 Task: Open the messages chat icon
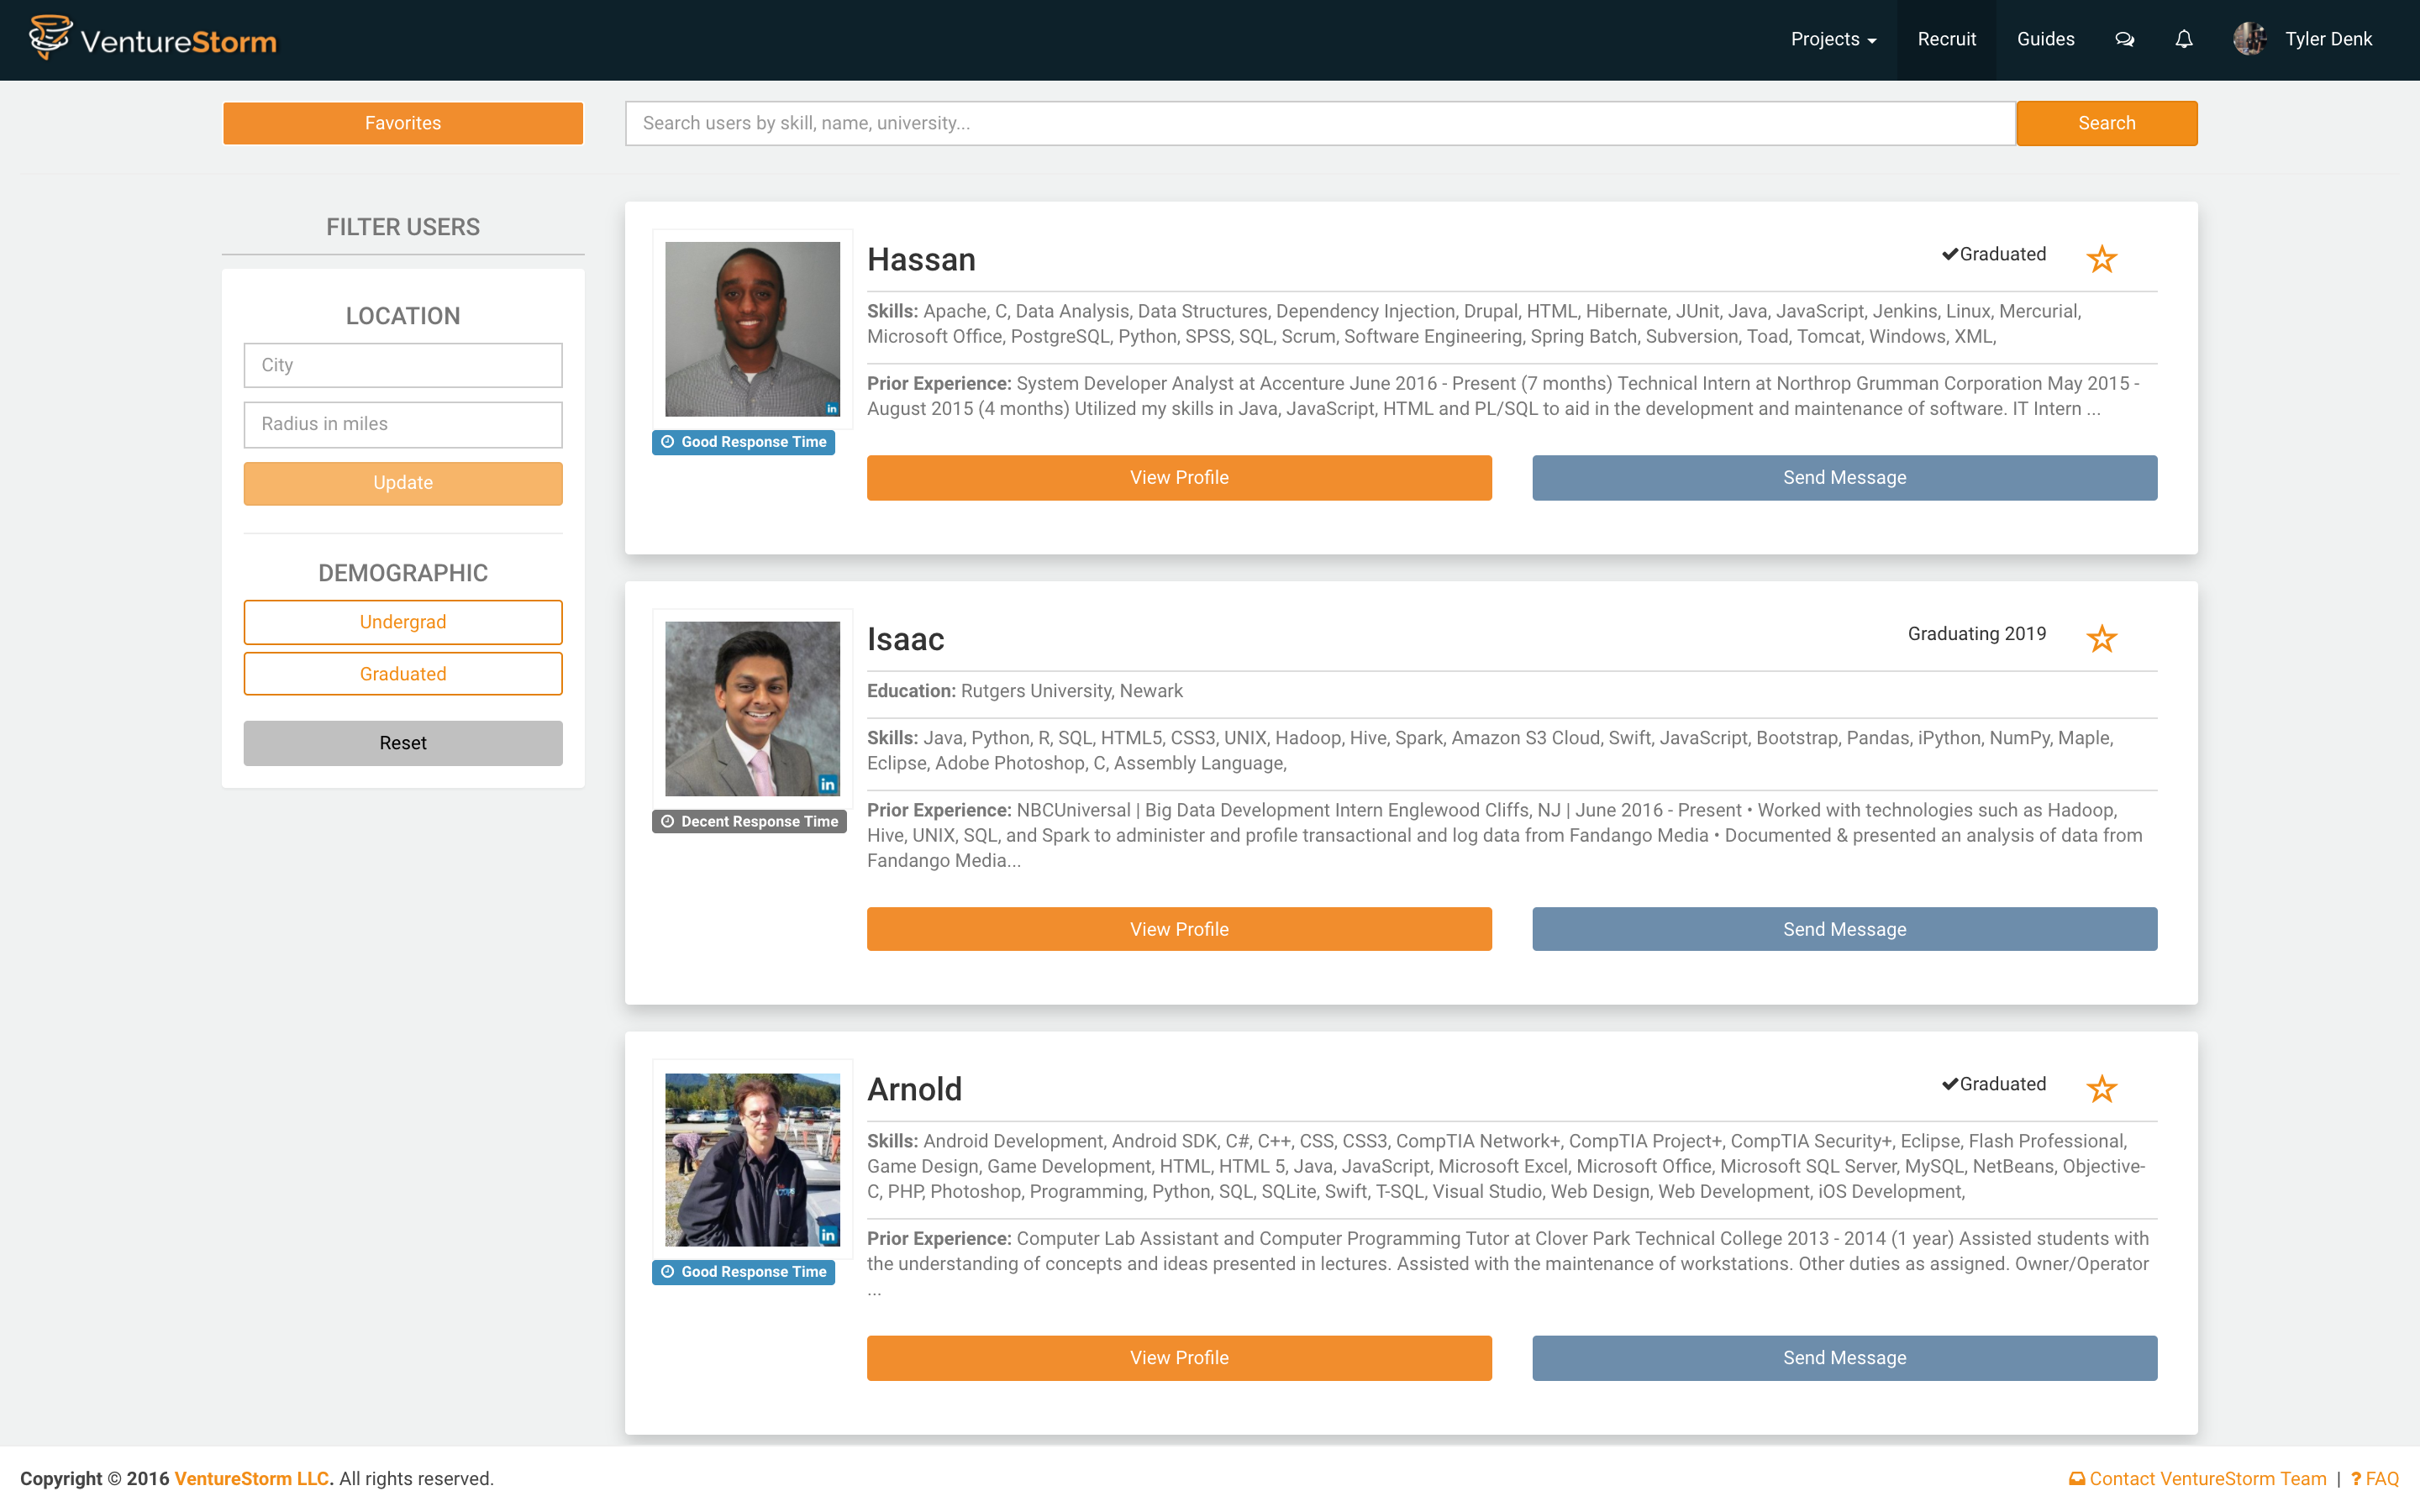(x=2124, y=40)
